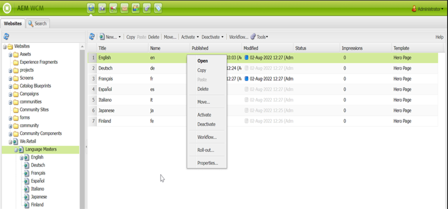The width and height of the screenshot is (448, 209).
Task: Open the Users administration icon
Action: pyautogui.click(x=136, y=8)
